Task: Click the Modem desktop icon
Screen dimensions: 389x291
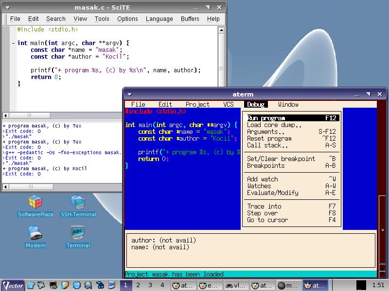Action: click(x=35, y=233)
